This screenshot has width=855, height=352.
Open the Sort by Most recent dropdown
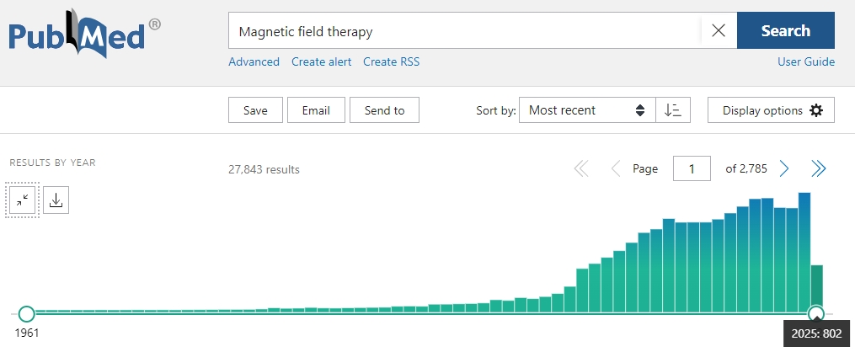[586, 110]
